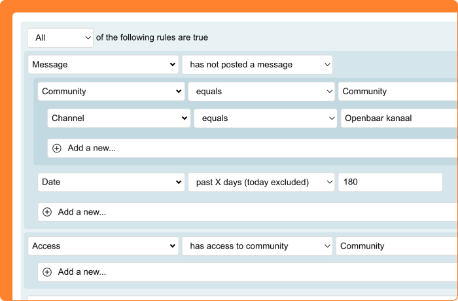The height and width of the screenshot is (301, 458).
Task: Expand the 'has access to community' dropdown
Action: 257,246
